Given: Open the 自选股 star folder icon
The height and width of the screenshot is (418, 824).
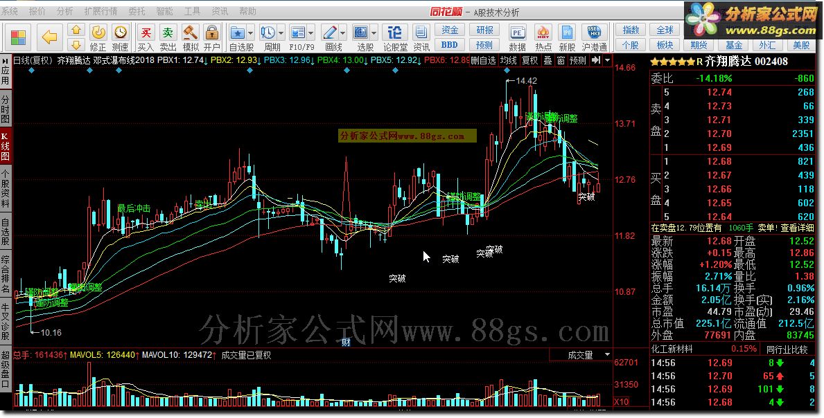Looking at the screenshot, I should point(238,33).
